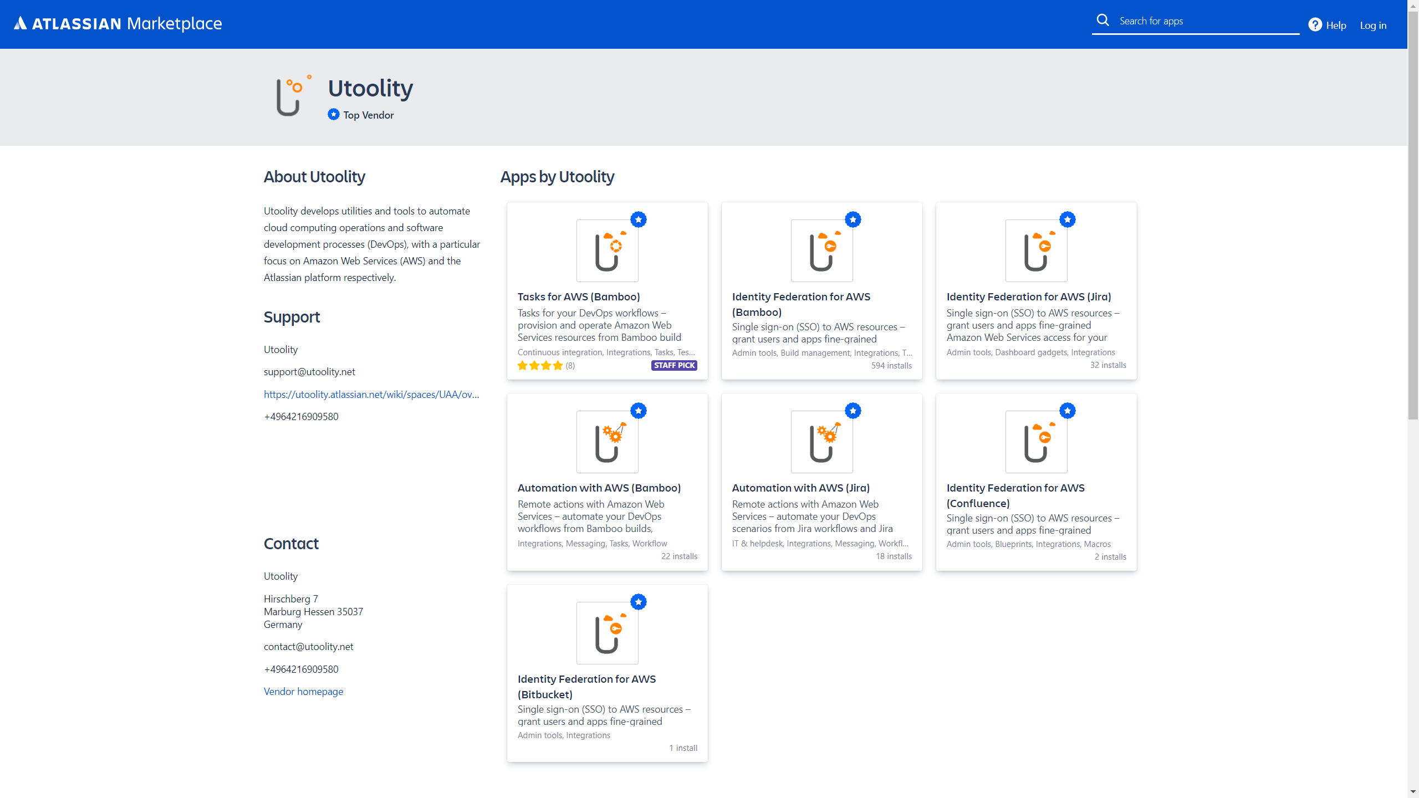The image size is (1419, 798).
Task: Open Help via the question mark icon
Action: [1315, 25]
